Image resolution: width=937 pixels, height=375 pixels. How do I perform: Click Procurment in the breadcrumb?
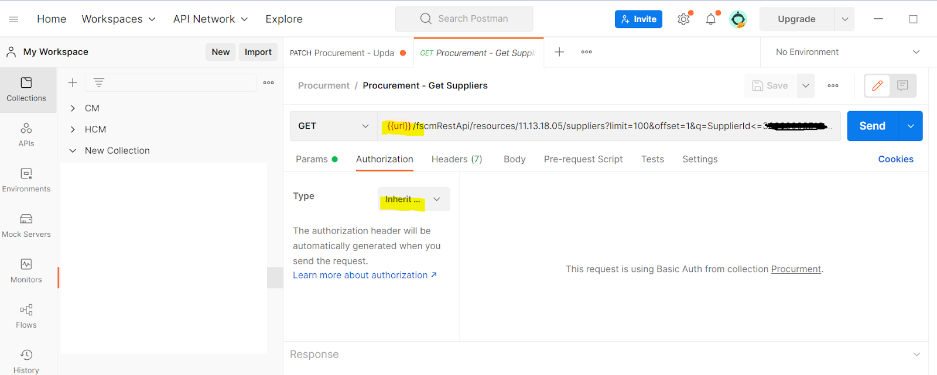pyautogui.click(x=324, y=86)
